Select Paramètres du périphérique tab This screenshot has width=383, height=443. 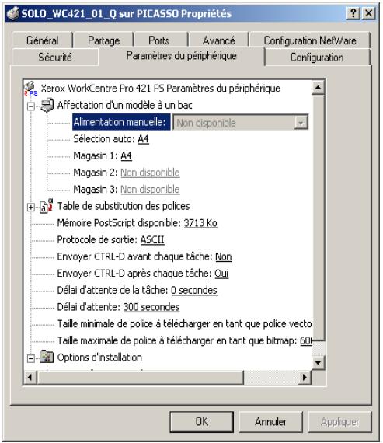point(181,56)
